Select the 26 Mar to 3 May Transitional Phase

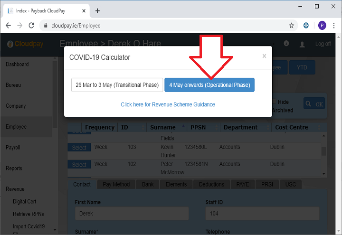(x=117, y=85)
